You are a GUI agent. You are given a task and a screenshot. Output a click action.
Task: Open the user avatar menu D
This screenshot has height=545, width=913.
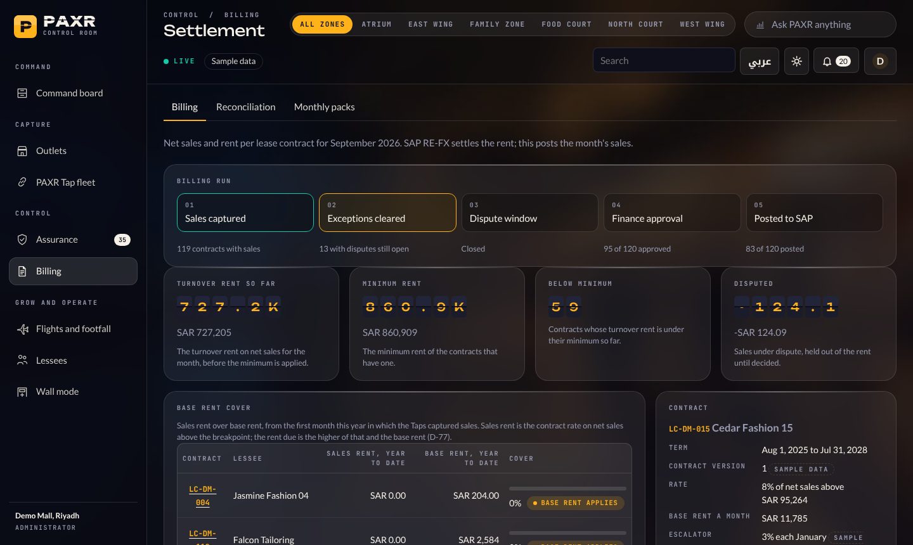click(x=880, y=61)
